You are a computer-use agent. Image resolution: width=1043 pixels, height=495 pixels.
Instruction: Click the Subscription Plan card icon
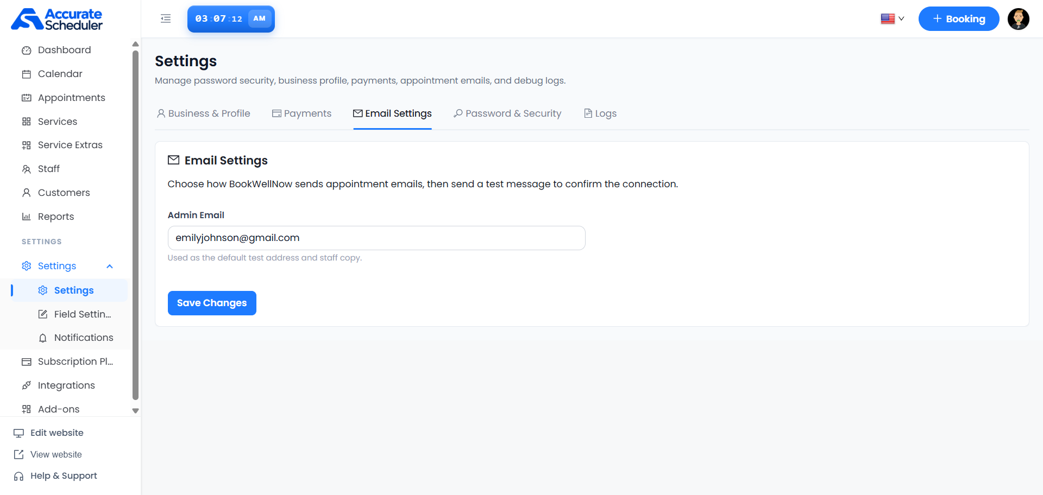coord(26,362)
